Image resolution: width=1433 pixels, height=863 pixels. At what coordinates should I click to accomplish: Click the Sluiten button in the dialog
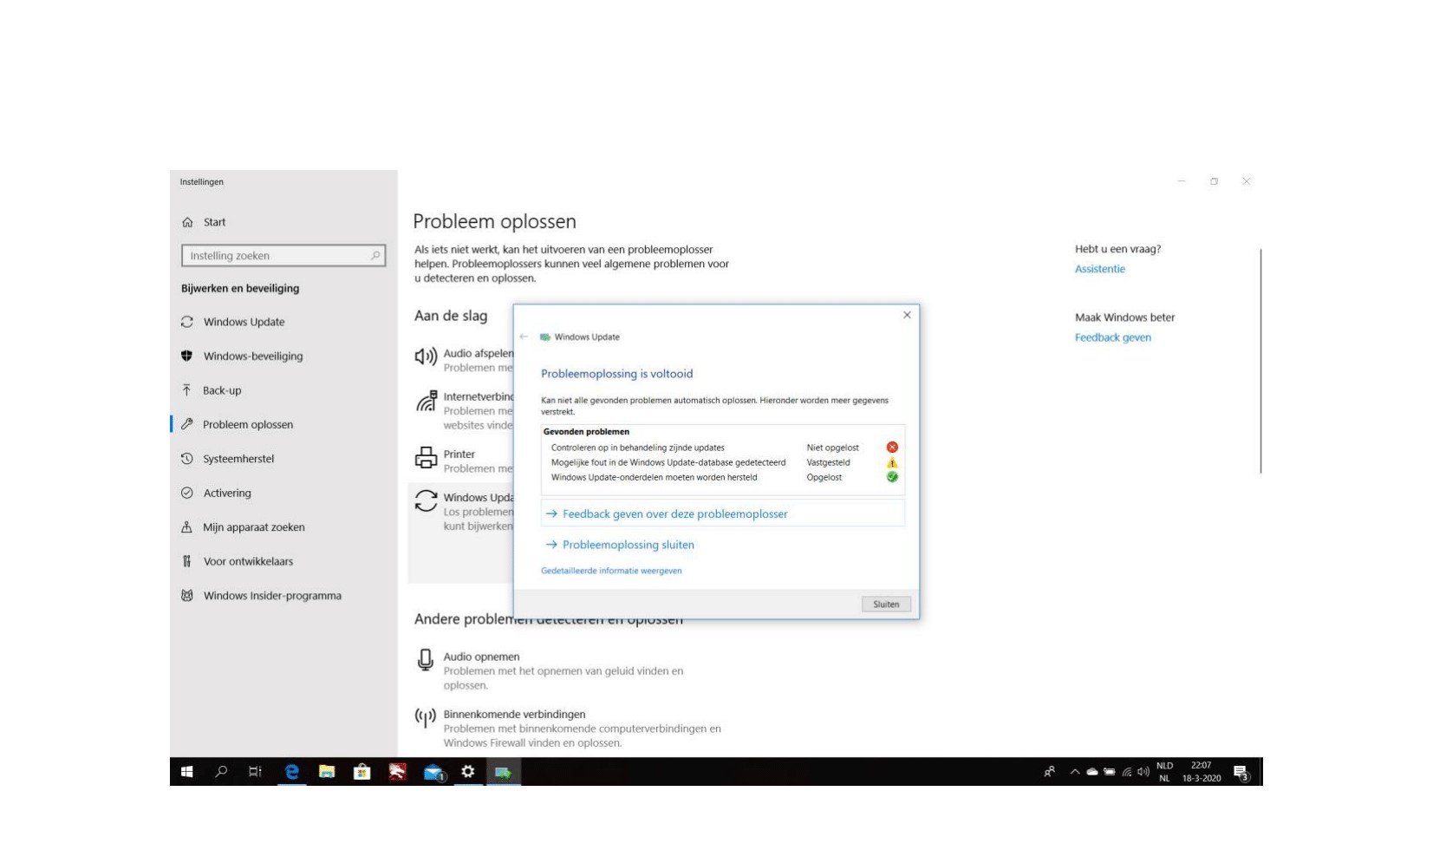[886, 605]
